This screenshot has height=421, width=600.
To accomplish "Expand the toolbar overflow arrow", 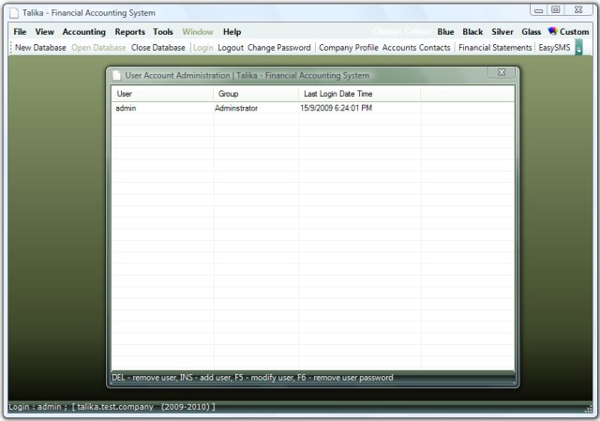I will click(x=578, y=48).
